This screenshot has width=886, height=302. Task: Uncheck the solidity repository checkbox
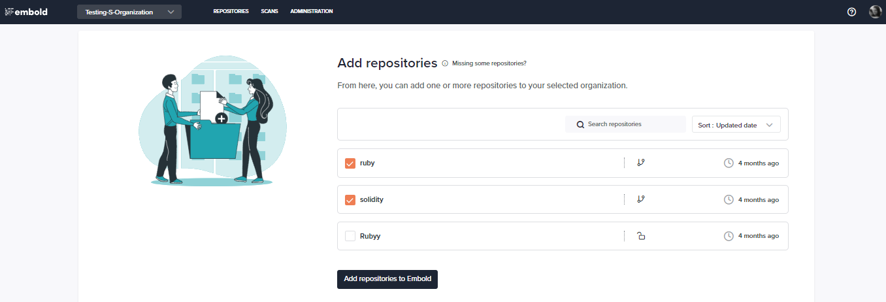tap(350, 200)
